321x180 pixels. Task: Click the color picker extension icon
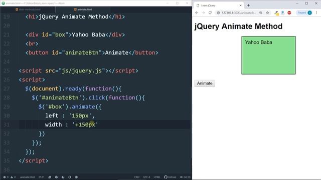276,13
